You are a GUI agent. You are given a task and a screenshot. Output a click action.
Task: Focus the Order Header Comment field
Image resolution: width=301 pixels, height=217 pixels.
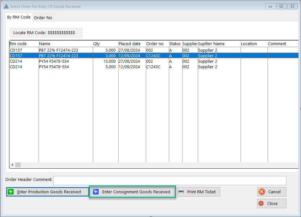170,181
